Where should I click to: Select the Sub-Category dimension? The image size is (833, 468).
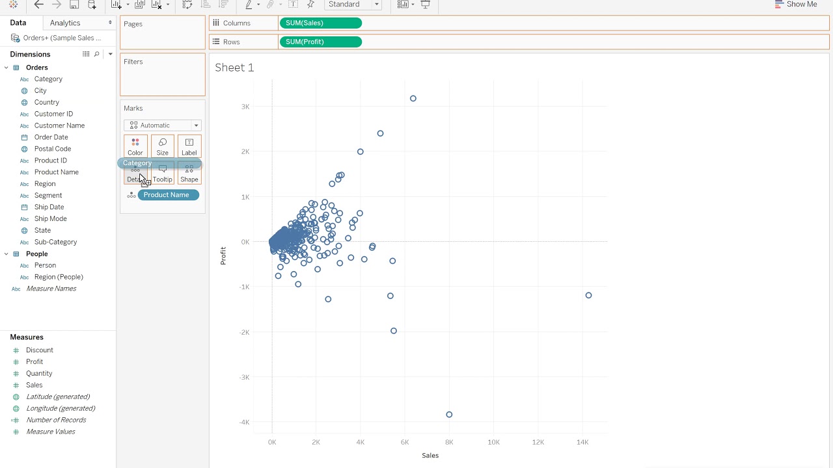tap(55, 242)
